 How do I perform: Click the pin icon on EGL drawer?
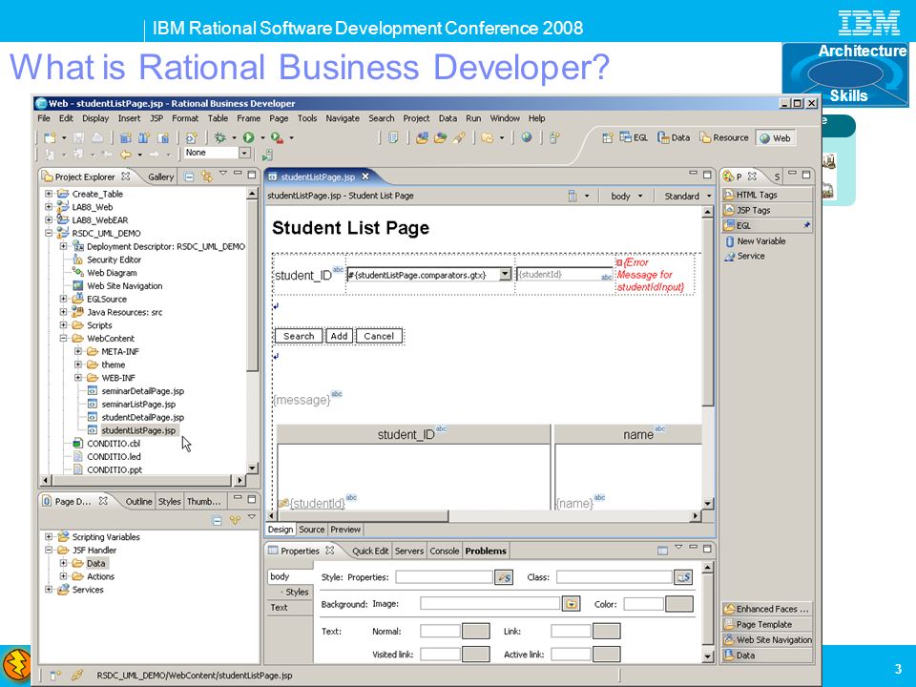[807, 225]
